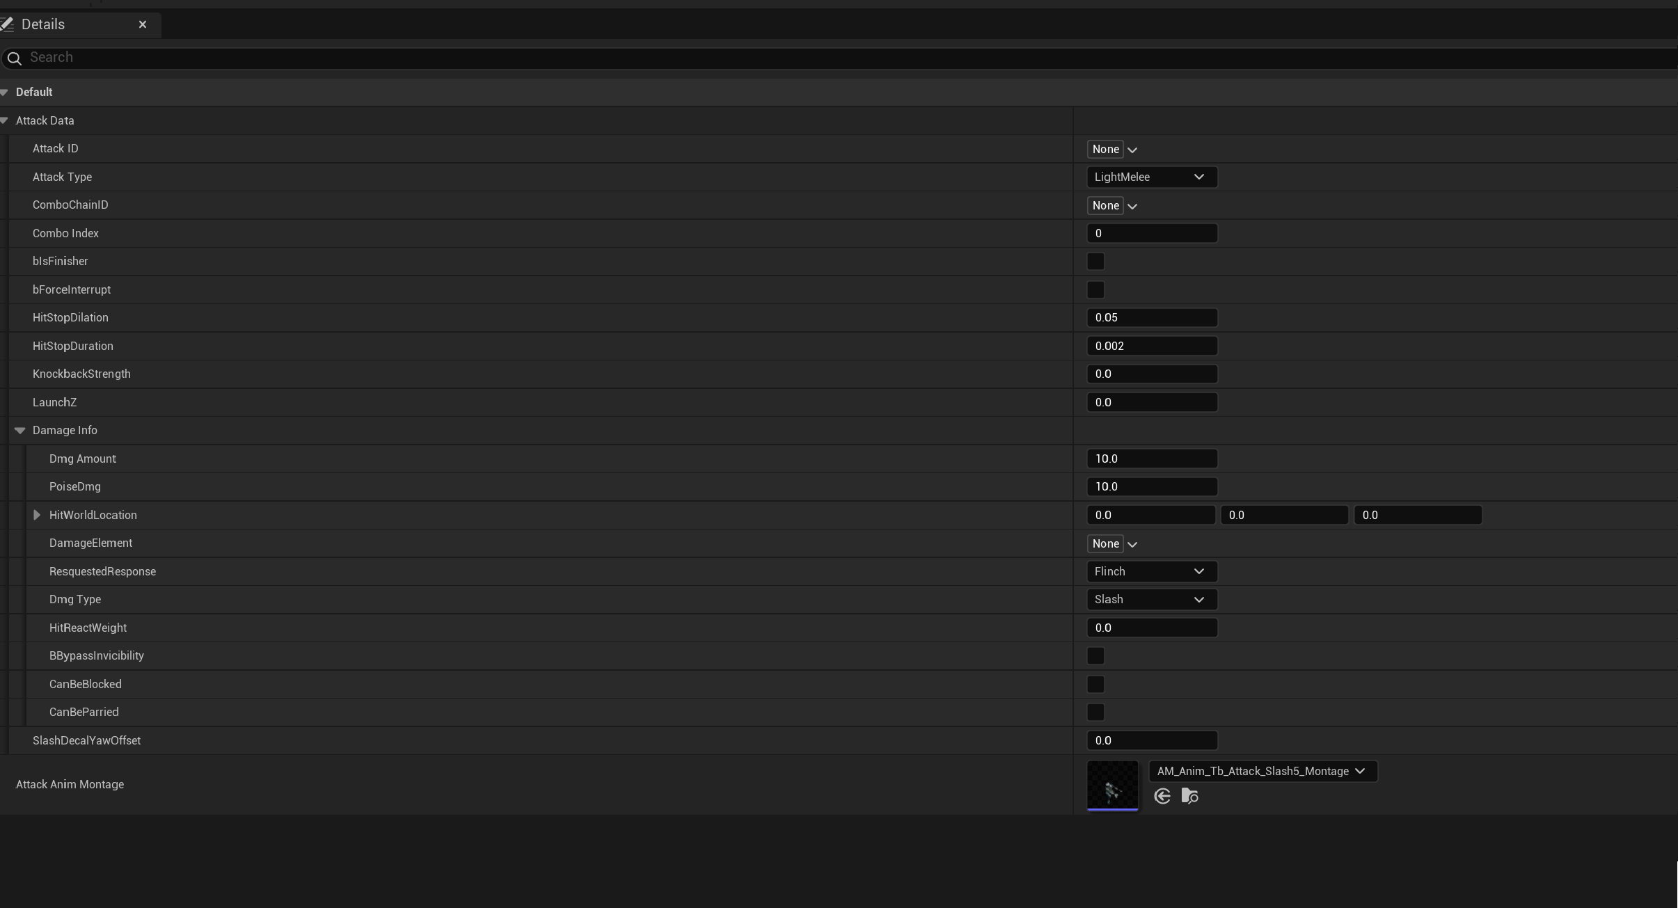The width and height of the screenshot is (1678, 908).
Task: Open the Attack Type LightMelee dropdown
Action: 1150,177
